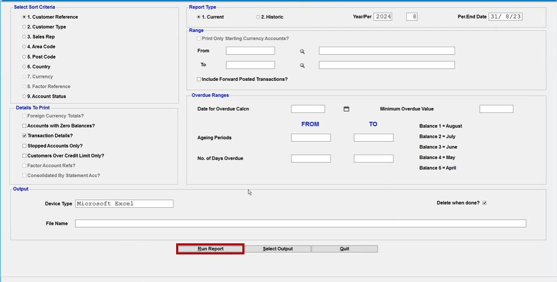Click the From description wide field

click(x=387, y=51)
